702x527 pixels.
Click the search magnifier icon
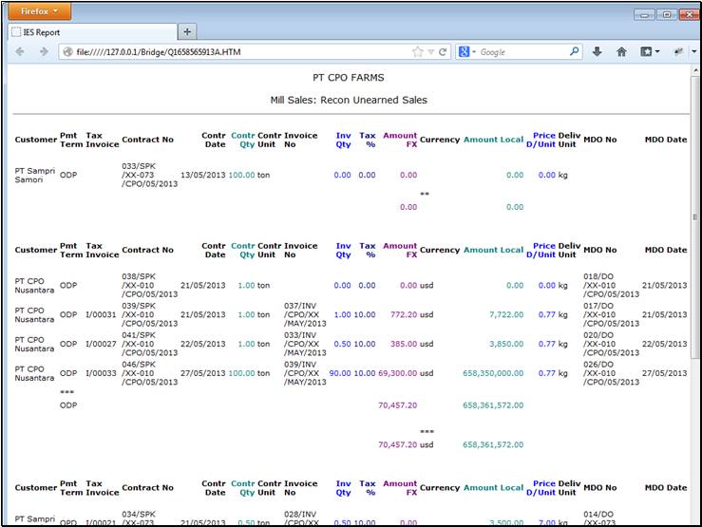pos(574,51)
